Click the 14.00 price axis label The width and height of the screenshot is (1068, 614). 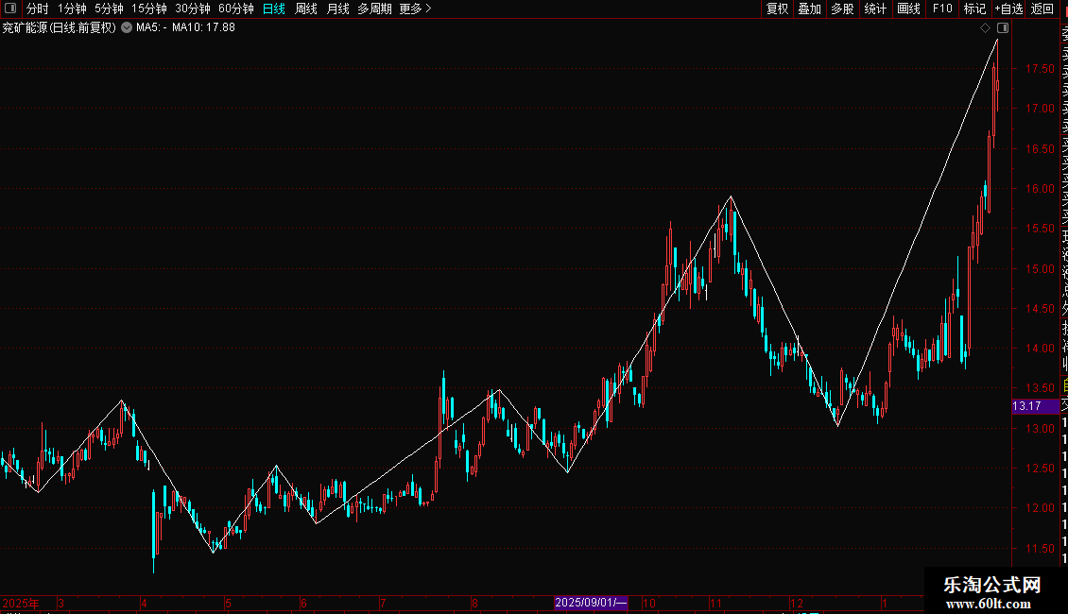click(1040, 349)
